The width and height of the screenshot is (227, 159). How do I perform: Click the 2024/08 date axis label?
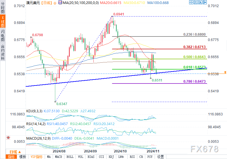[59, 151]
